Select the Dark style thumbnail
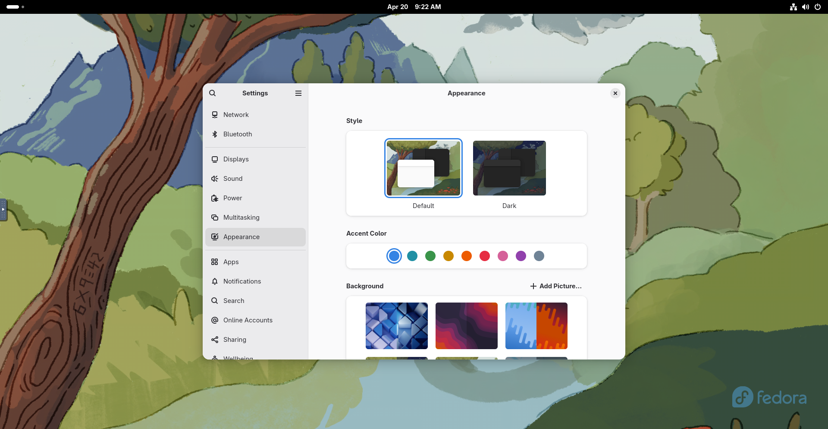 point(509,168)
